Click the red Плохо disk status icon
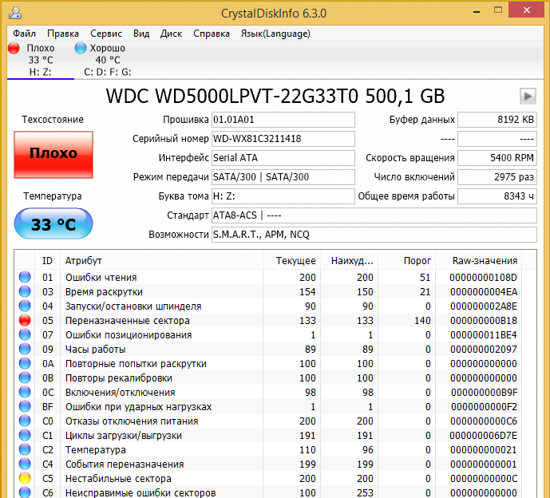 click(14, 48)
